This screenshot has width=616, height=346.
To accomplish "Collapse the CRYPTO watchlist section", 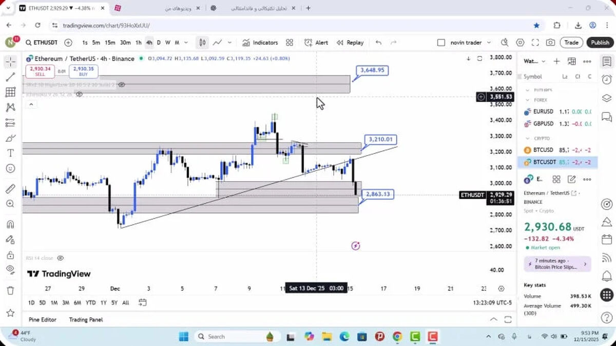I will tap(528, 138).
